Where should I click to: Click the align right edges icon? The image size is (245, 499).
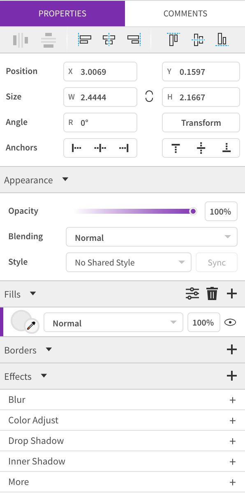point(134,40)
